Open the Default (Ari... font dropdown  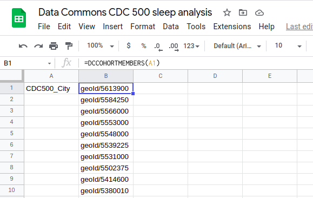(237, 46)
